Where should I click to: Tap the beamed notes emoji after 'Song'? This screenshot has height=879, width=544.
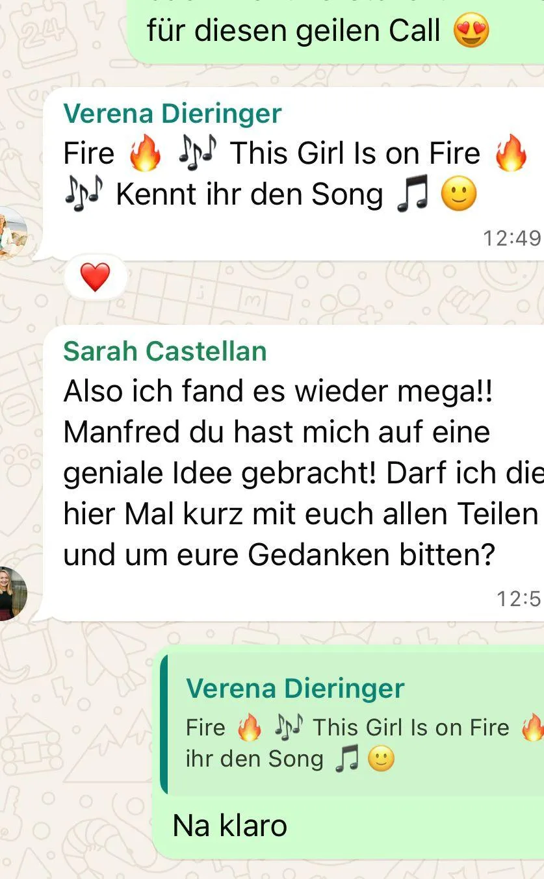pos(412,196)
